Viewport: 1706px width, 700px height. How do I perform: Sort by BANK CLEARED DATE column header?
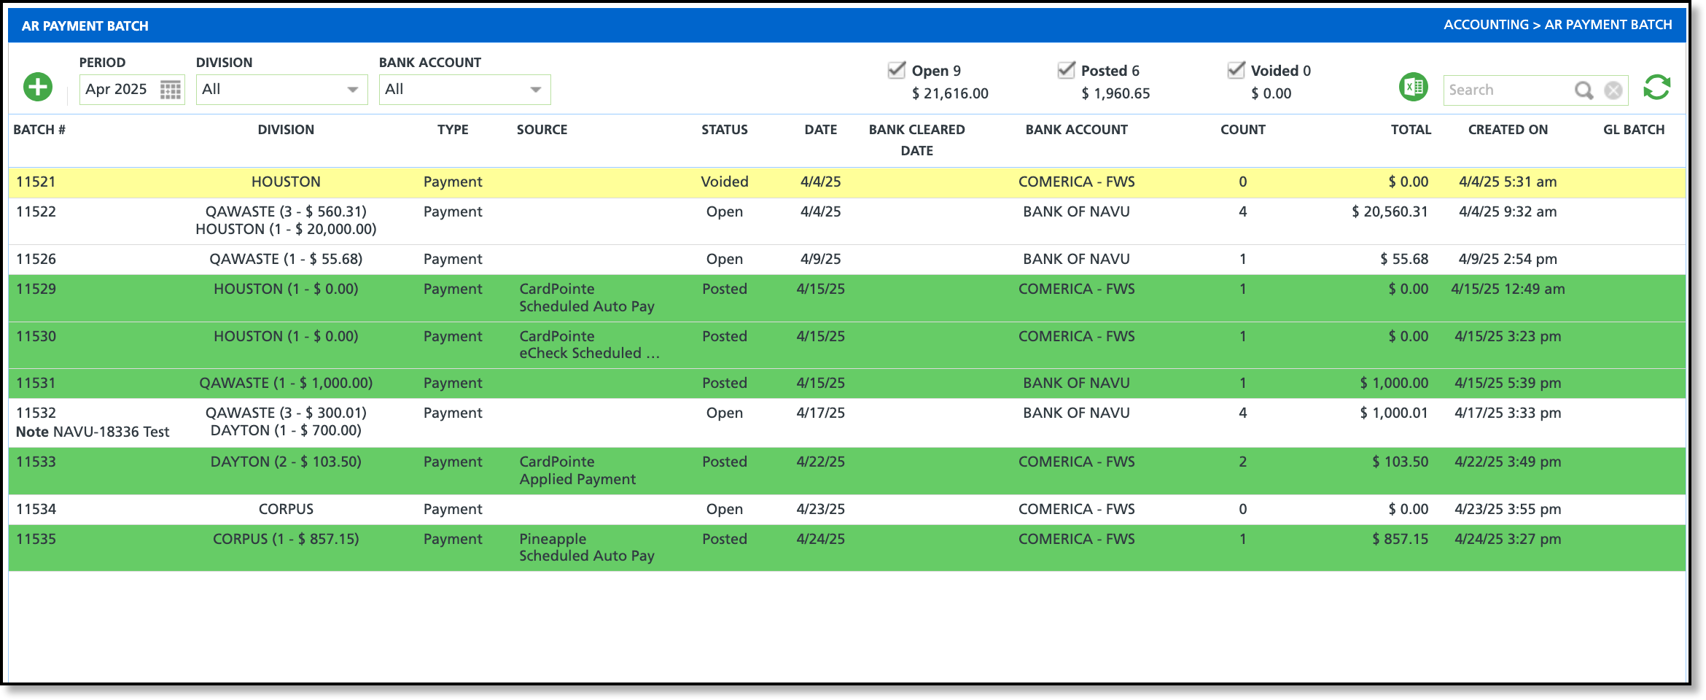[x=917, y=140]
